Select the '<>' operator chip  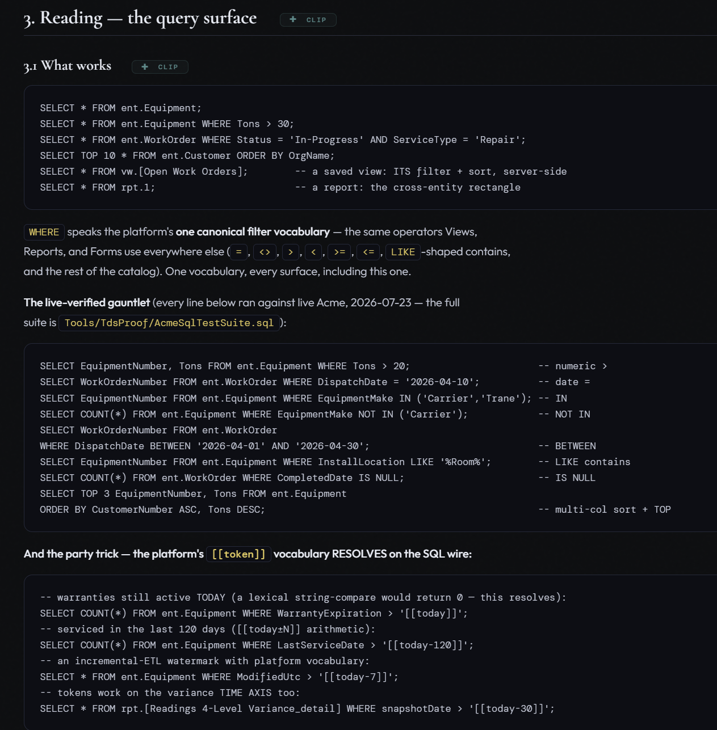click(x=265, y=252)
